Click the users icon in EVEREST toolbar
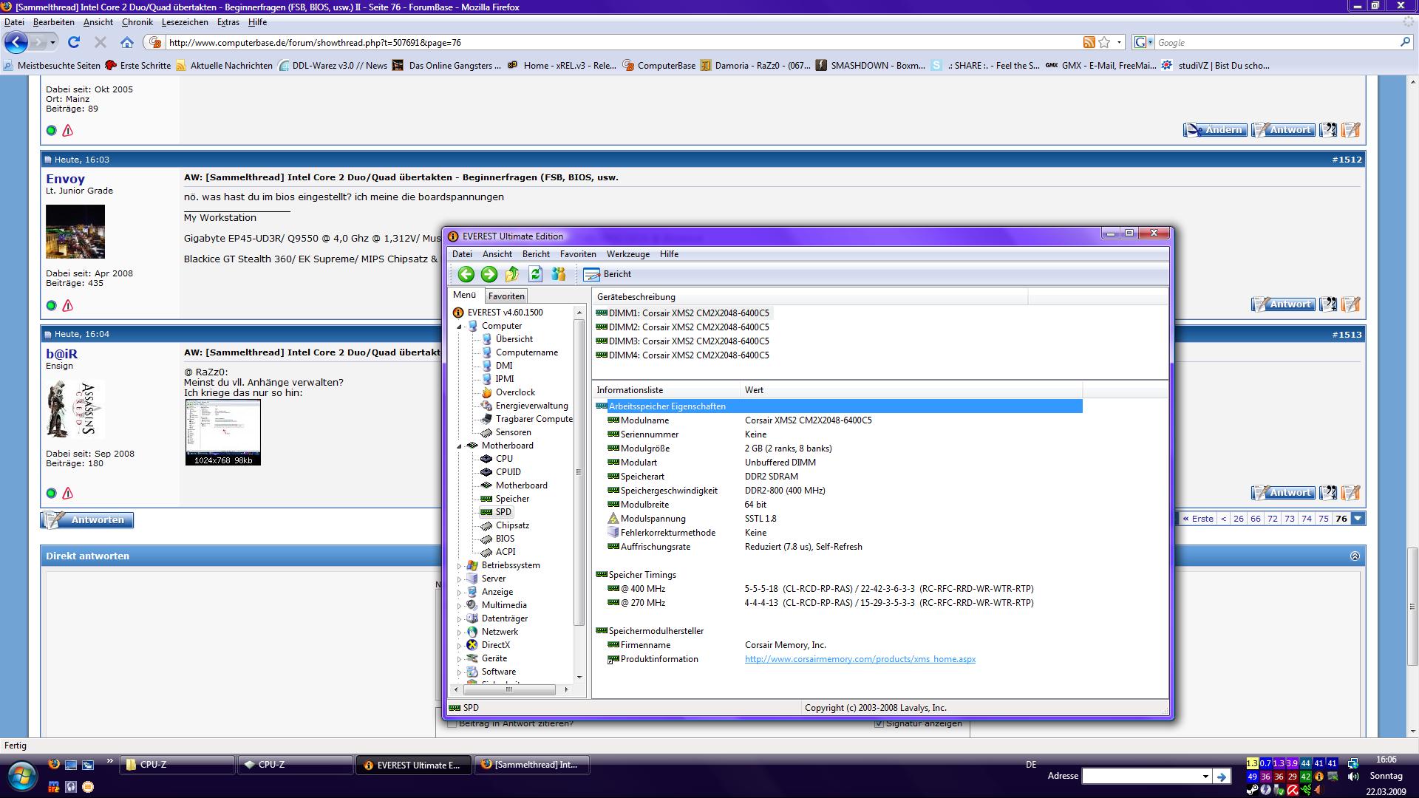Viewport: 1419px width, 798px height. (559, 275)
